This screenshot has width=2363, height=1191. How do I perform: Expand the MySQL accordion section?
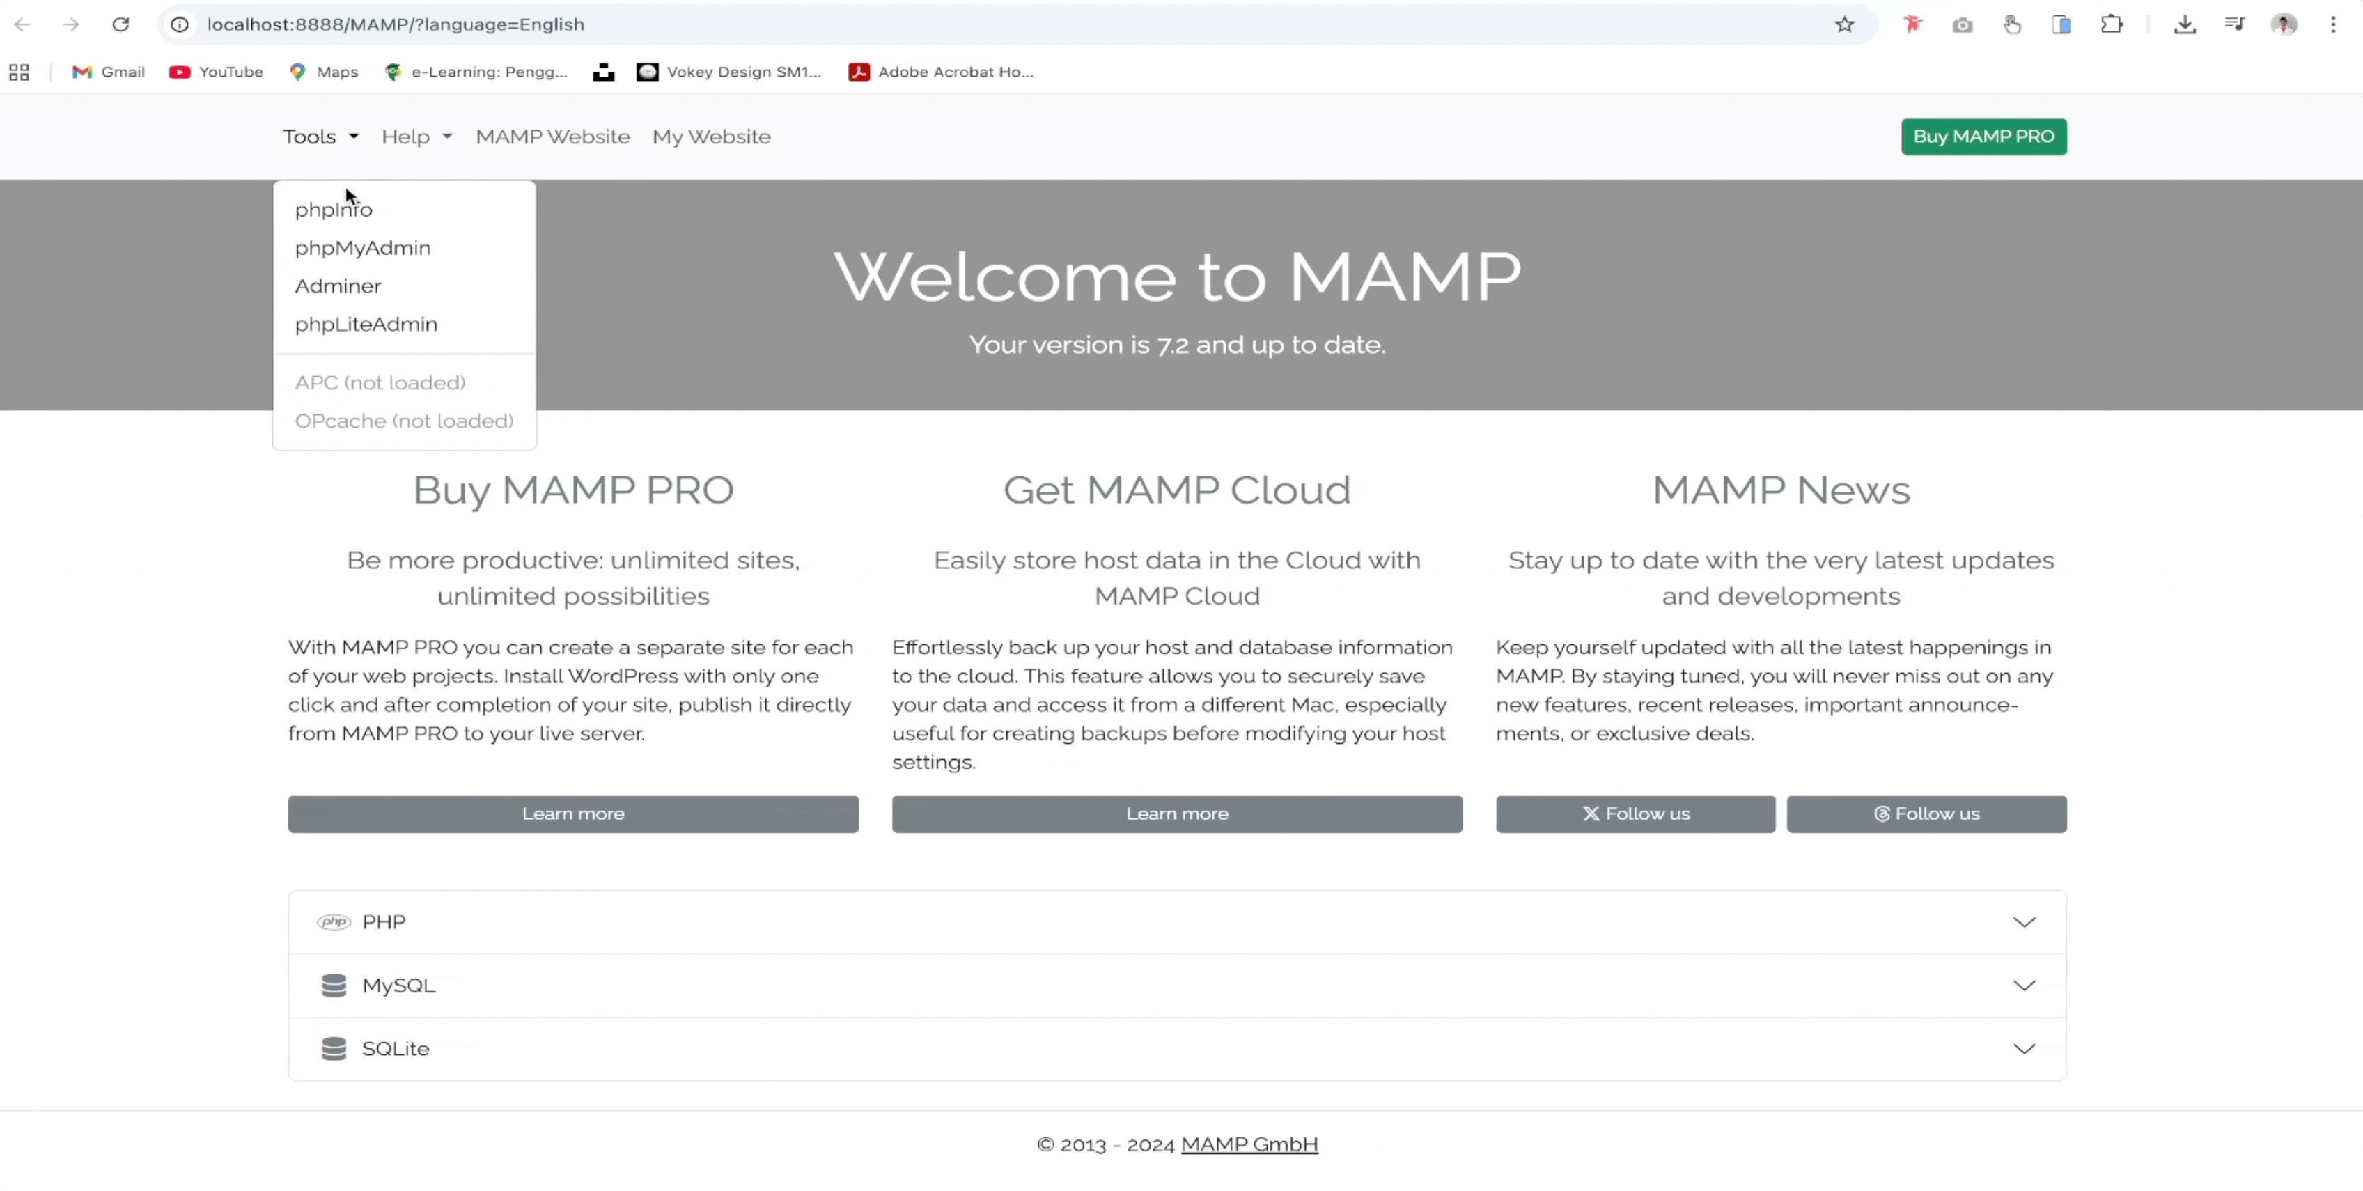point(1177,986)
